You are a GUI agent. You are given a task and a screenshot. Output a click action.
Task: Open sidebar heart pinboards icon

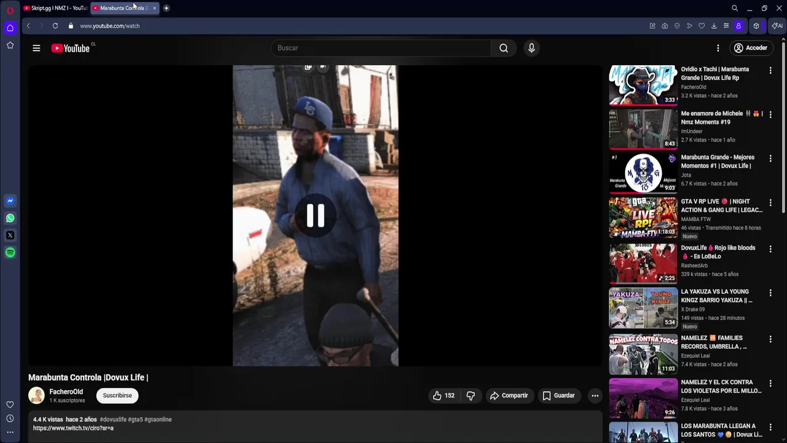[10, 404]
